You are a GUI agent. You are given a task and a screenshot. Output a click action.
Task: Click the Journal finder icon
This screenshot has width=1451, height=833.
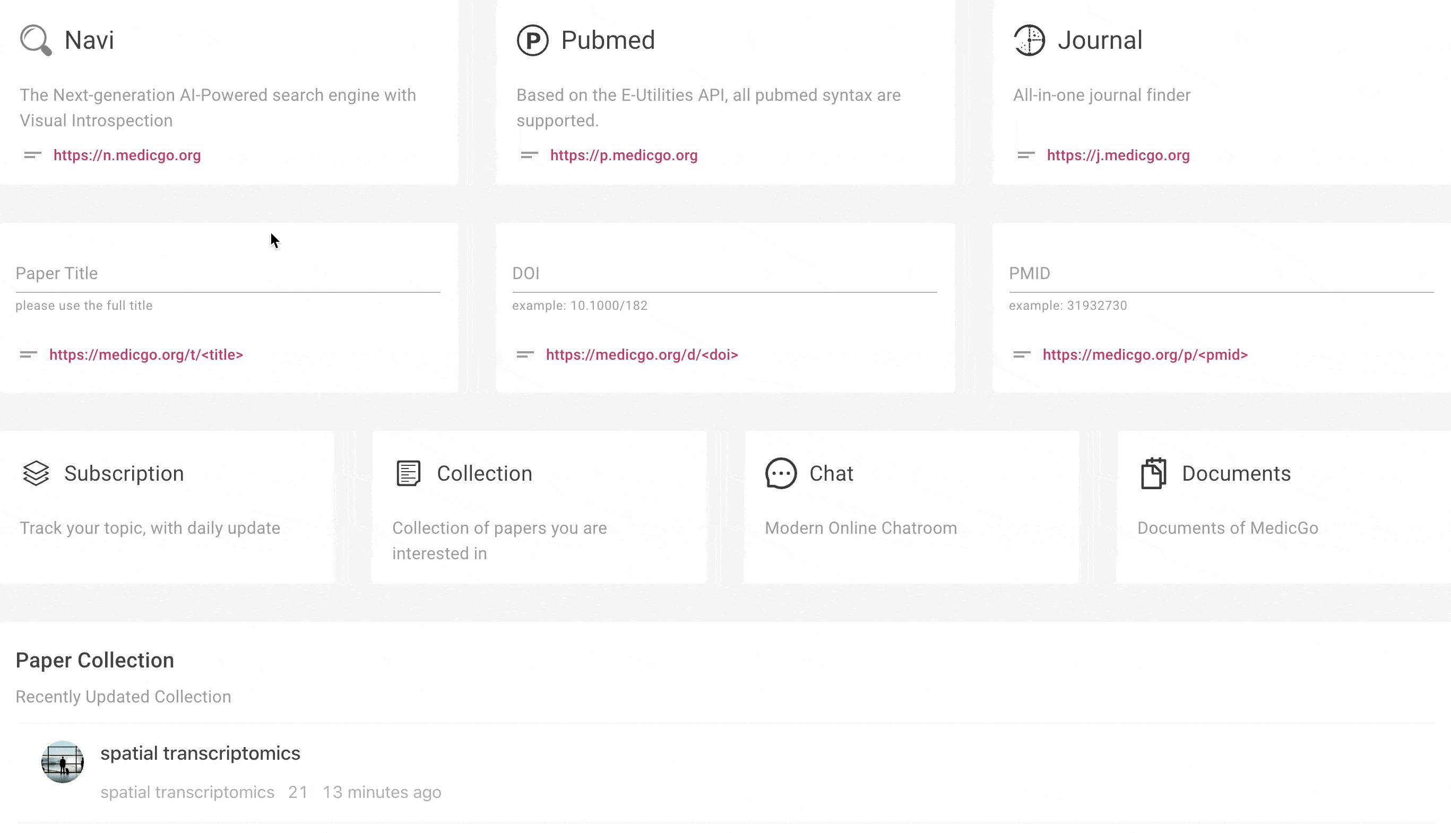pos(1029,40)
